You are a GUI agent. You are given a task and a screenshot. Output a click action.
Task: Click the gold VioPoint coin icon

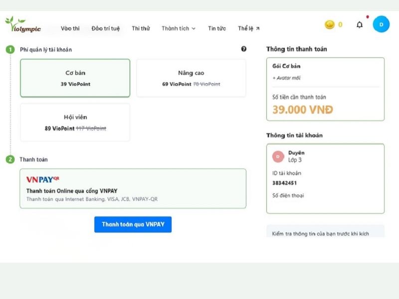pyautogui.click(x=329, y=24)
